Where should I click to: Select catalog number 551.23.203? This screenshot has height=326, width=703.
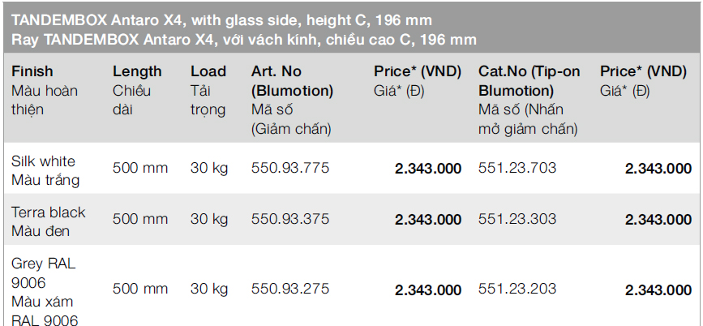pos(517,289)
